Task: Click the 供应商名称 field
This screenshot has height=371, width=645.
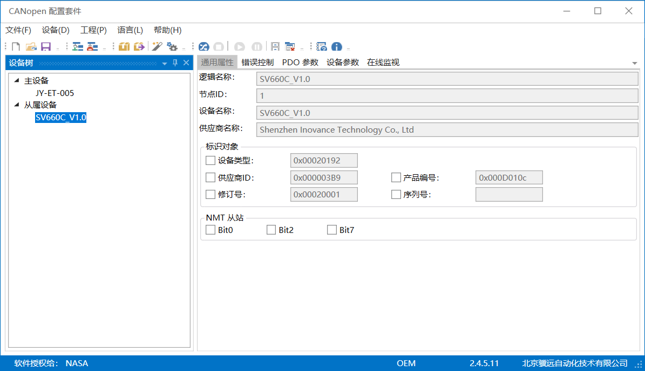Action: [447, 130]
